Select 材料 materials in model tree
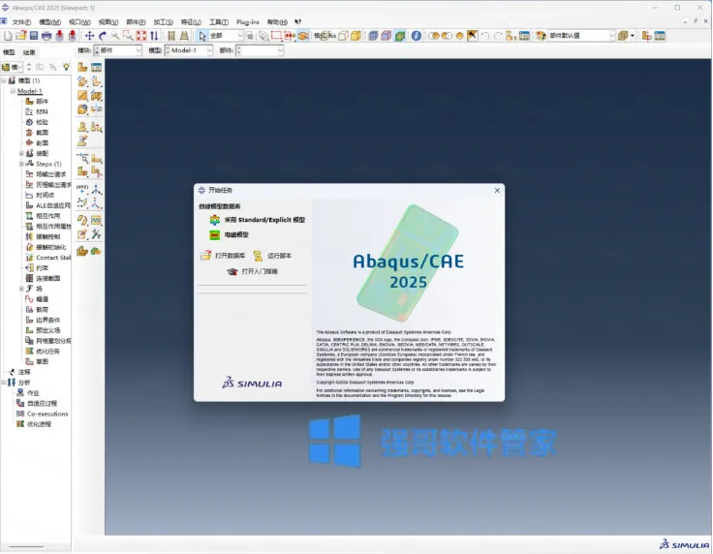Image resolution: width=713 pixels, height=554 pixels. [x=42, y=111]
